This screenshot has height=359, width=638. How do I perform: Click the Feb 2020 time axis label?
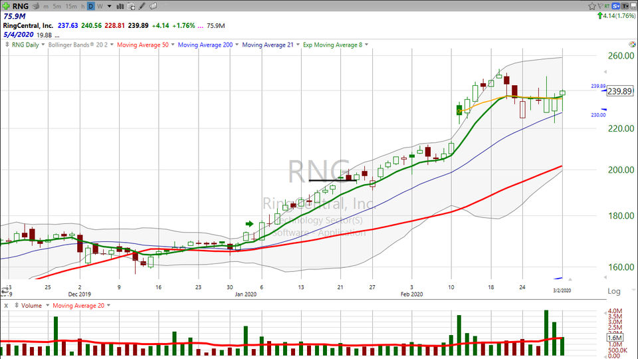411,294
